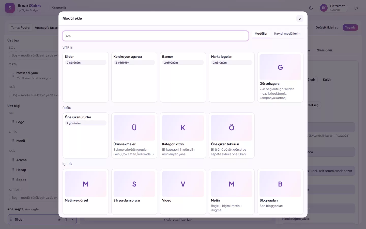This screenshot has width=366, height=229.
Task: Select the Metin ve görsel M icon
Action: (86, 184)
